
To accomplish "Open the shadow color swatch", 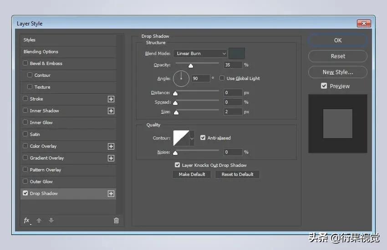I will [x=237, y=53].
